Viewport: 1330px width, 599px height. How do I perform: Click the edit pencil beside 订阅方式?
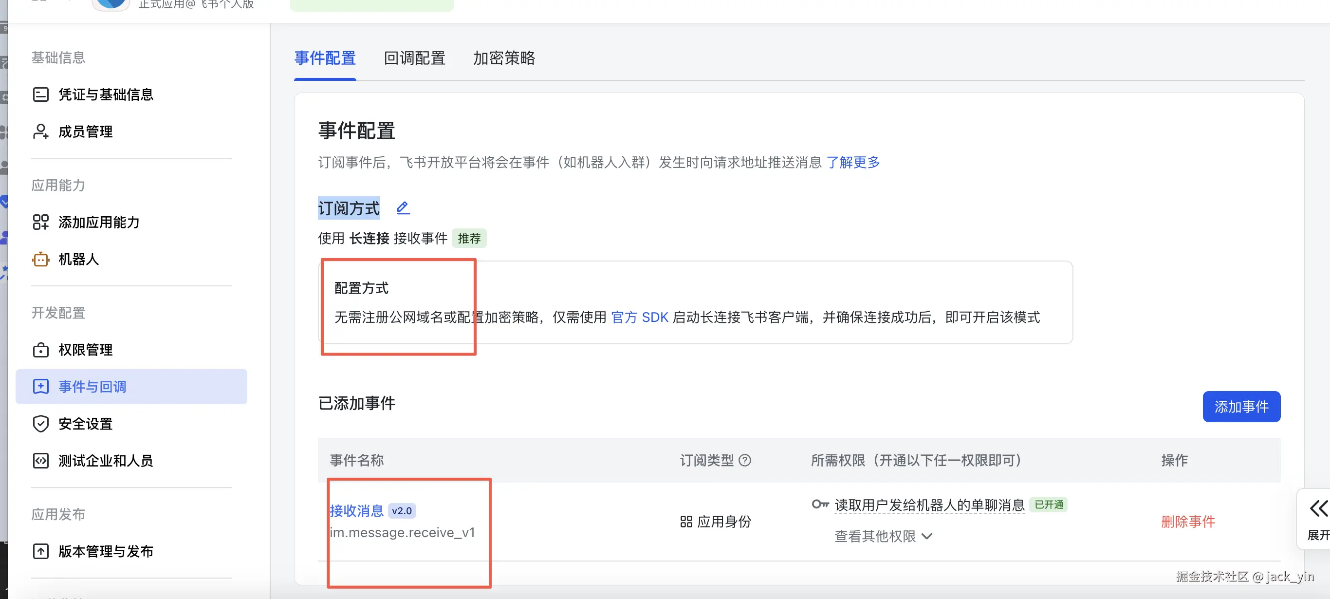click(x=403, y=208)
